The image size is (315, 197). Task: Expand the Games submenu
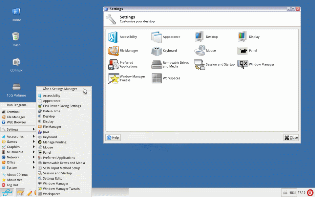click(x=18, y=142)
